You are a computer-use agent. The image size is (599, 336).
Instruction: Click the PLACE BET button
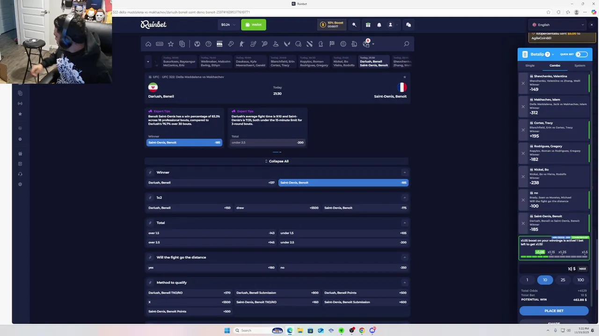tap(554, 310)
